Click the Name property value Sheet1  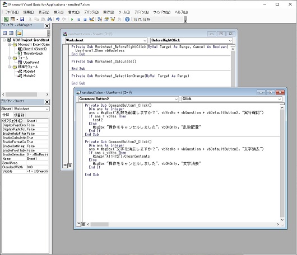pyautogui.click(x=37, y=159)
